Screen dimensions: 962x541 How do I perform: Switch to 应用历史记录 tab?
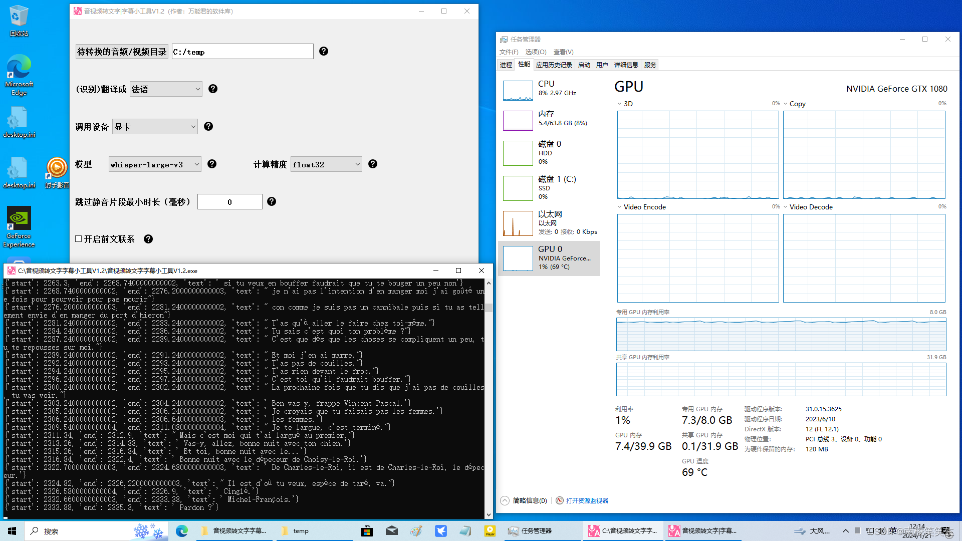554,65
